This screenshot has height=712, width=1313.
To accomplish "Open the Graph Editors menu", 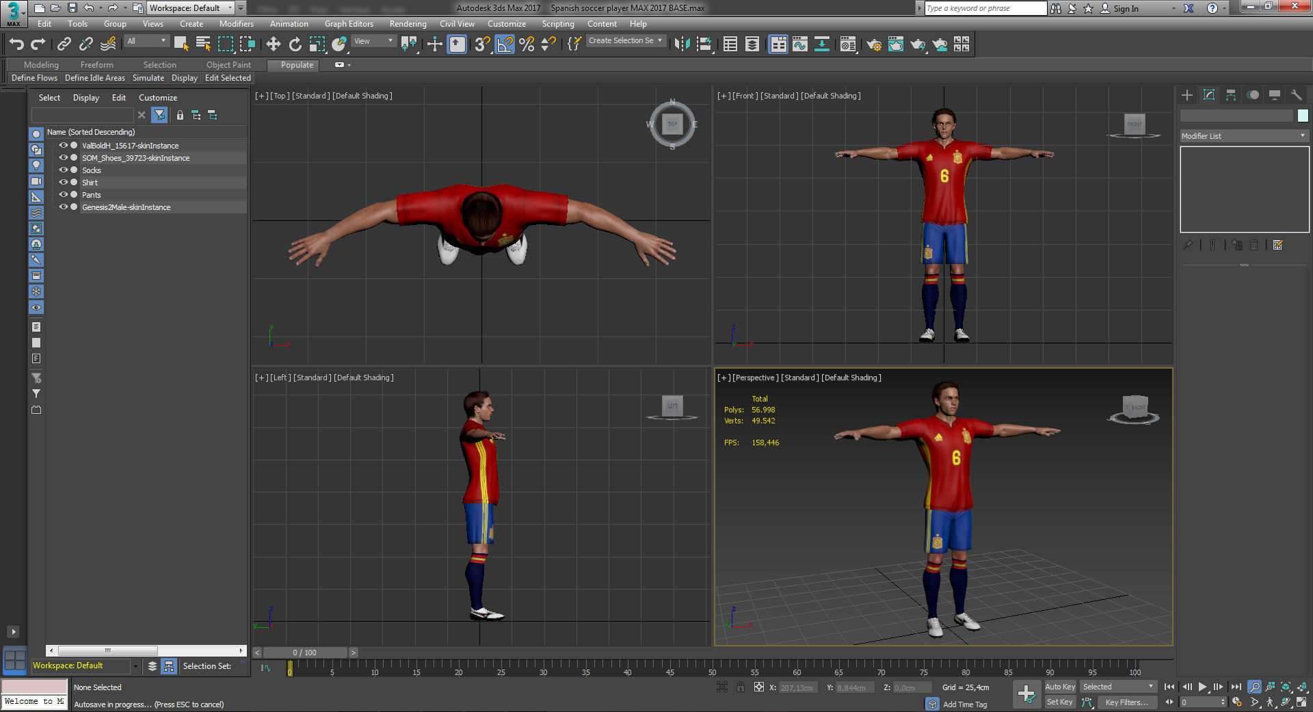I will pos(349,24).
